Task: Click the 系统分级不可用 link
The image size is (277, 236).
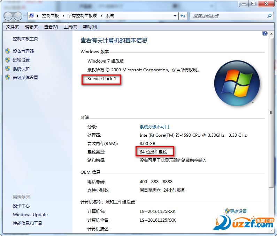Action: pos(154,127)
